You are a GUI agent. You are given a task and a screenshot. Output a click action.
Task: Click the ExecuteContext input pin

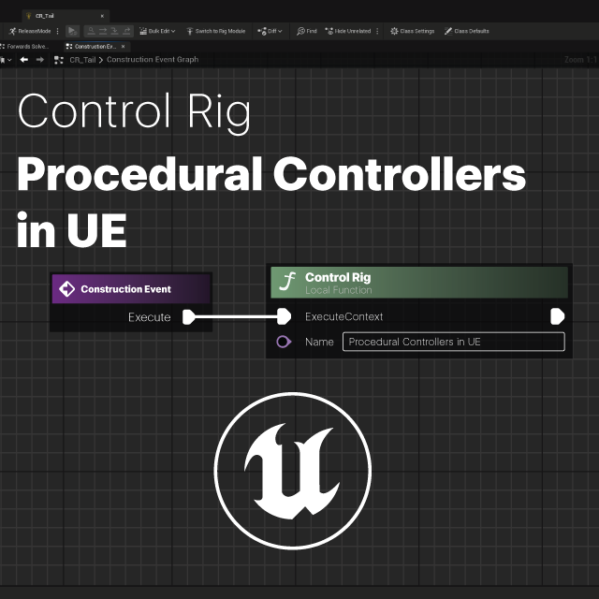[284, 316]
